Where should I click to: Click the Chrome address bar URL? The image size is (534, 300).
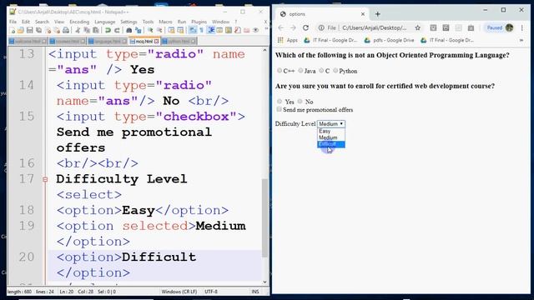point(374,27)
